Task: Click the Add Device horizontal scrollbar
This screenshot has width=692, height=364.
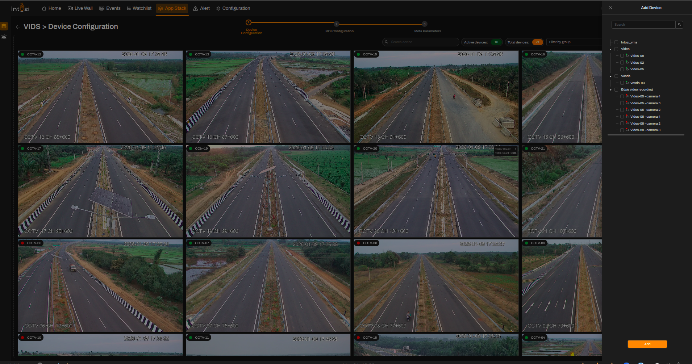Action: 646,135
